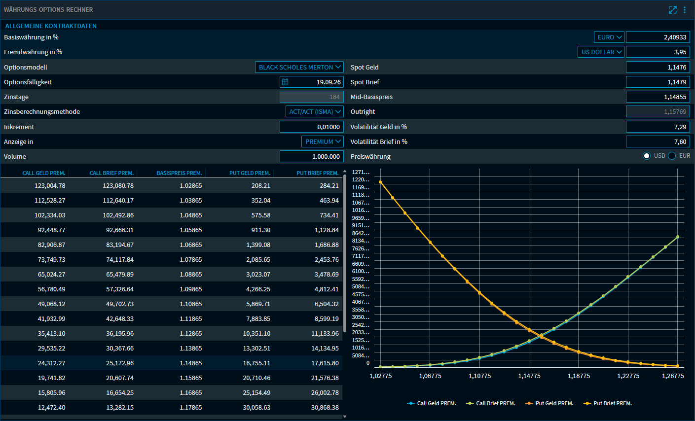Select EUR as Preiswährung
Viewport: 695px width, 421px height.
pyautogui.click(x=671, y=156)
